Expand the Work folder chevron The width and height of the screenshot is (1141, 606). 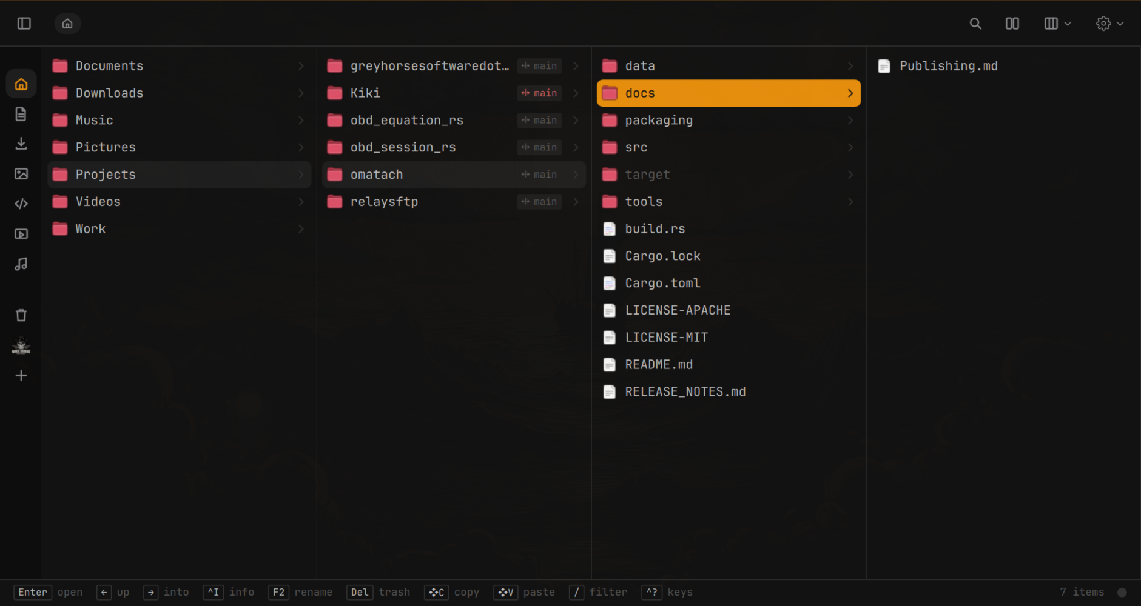tap(301, 229)
